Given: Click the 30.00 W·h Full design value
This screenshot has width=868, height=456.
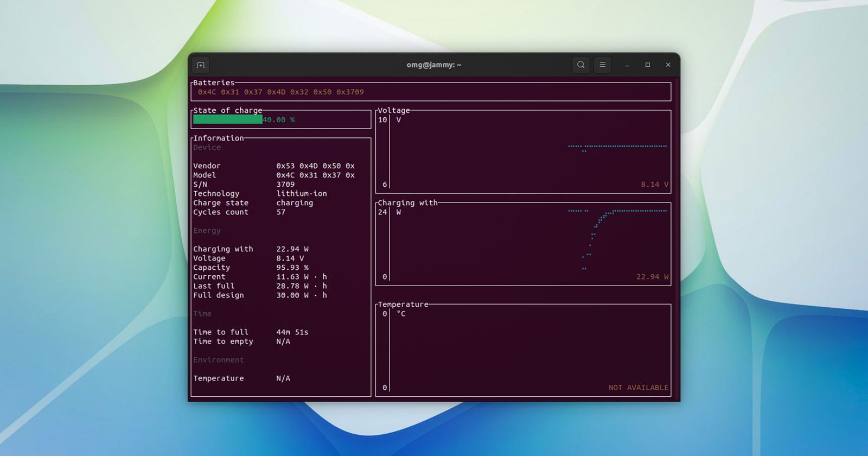Looking at the screenshot, I should pyautogui.click(x=301, y=295).
